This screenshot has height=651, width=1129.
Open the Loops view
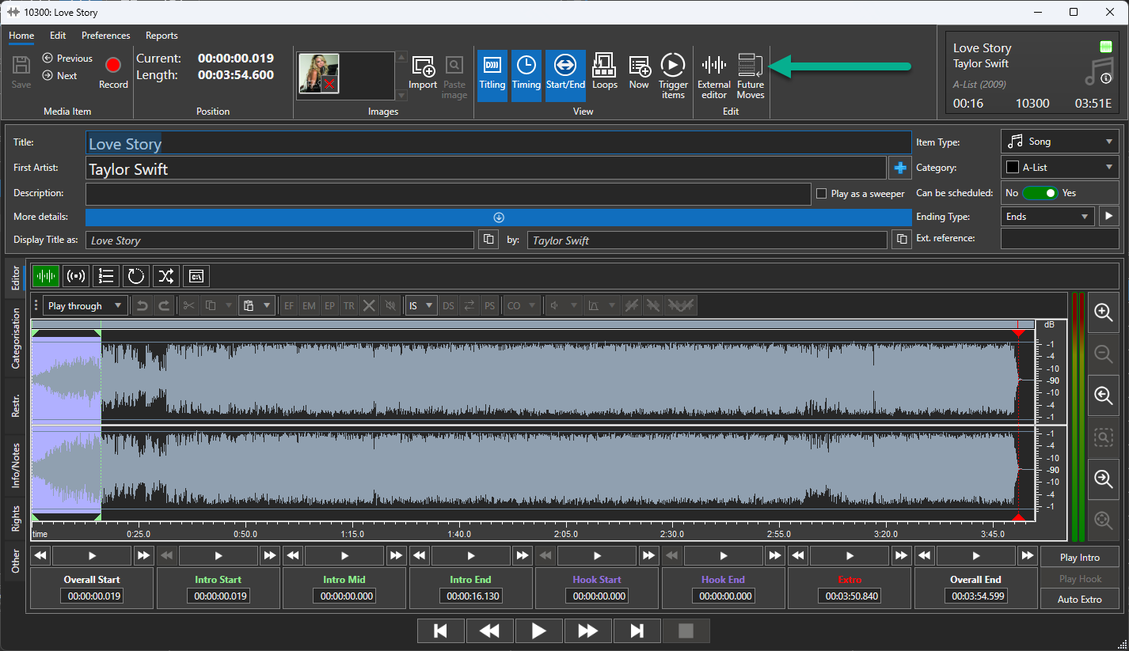[604, 73]
